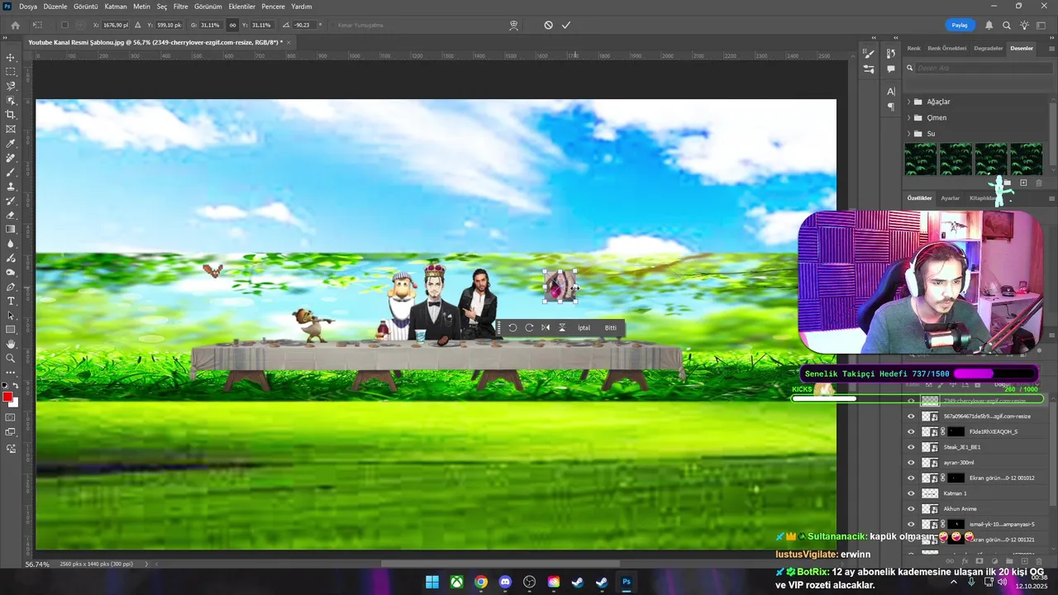This screenshot has width=1058, height=595.
Task: Toggle the width-height link icon
Action: pyautogui.click(x=232, y=25)
